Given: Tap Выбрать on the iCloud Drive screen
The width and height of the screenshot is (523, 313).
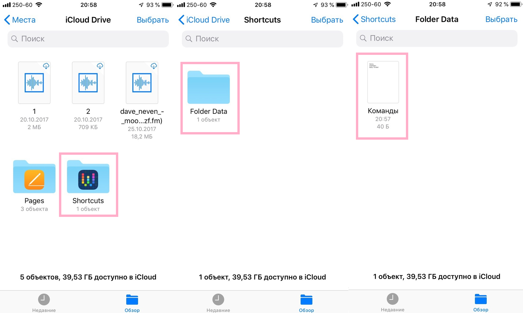Looking at the screenshot, I should [153, 20].
